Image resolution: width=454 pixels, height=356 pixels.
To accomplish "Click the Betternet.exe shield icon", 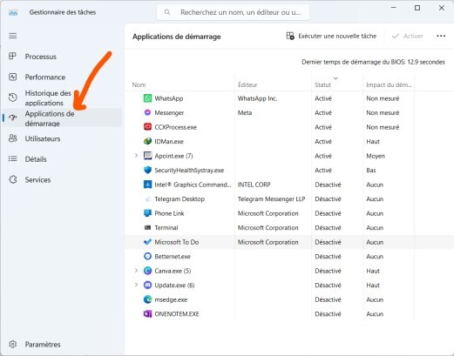I will [x=147, y=256].
